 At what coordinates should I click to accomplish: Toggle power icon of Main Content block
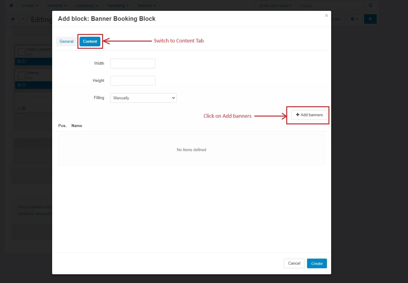coord(24,61)
